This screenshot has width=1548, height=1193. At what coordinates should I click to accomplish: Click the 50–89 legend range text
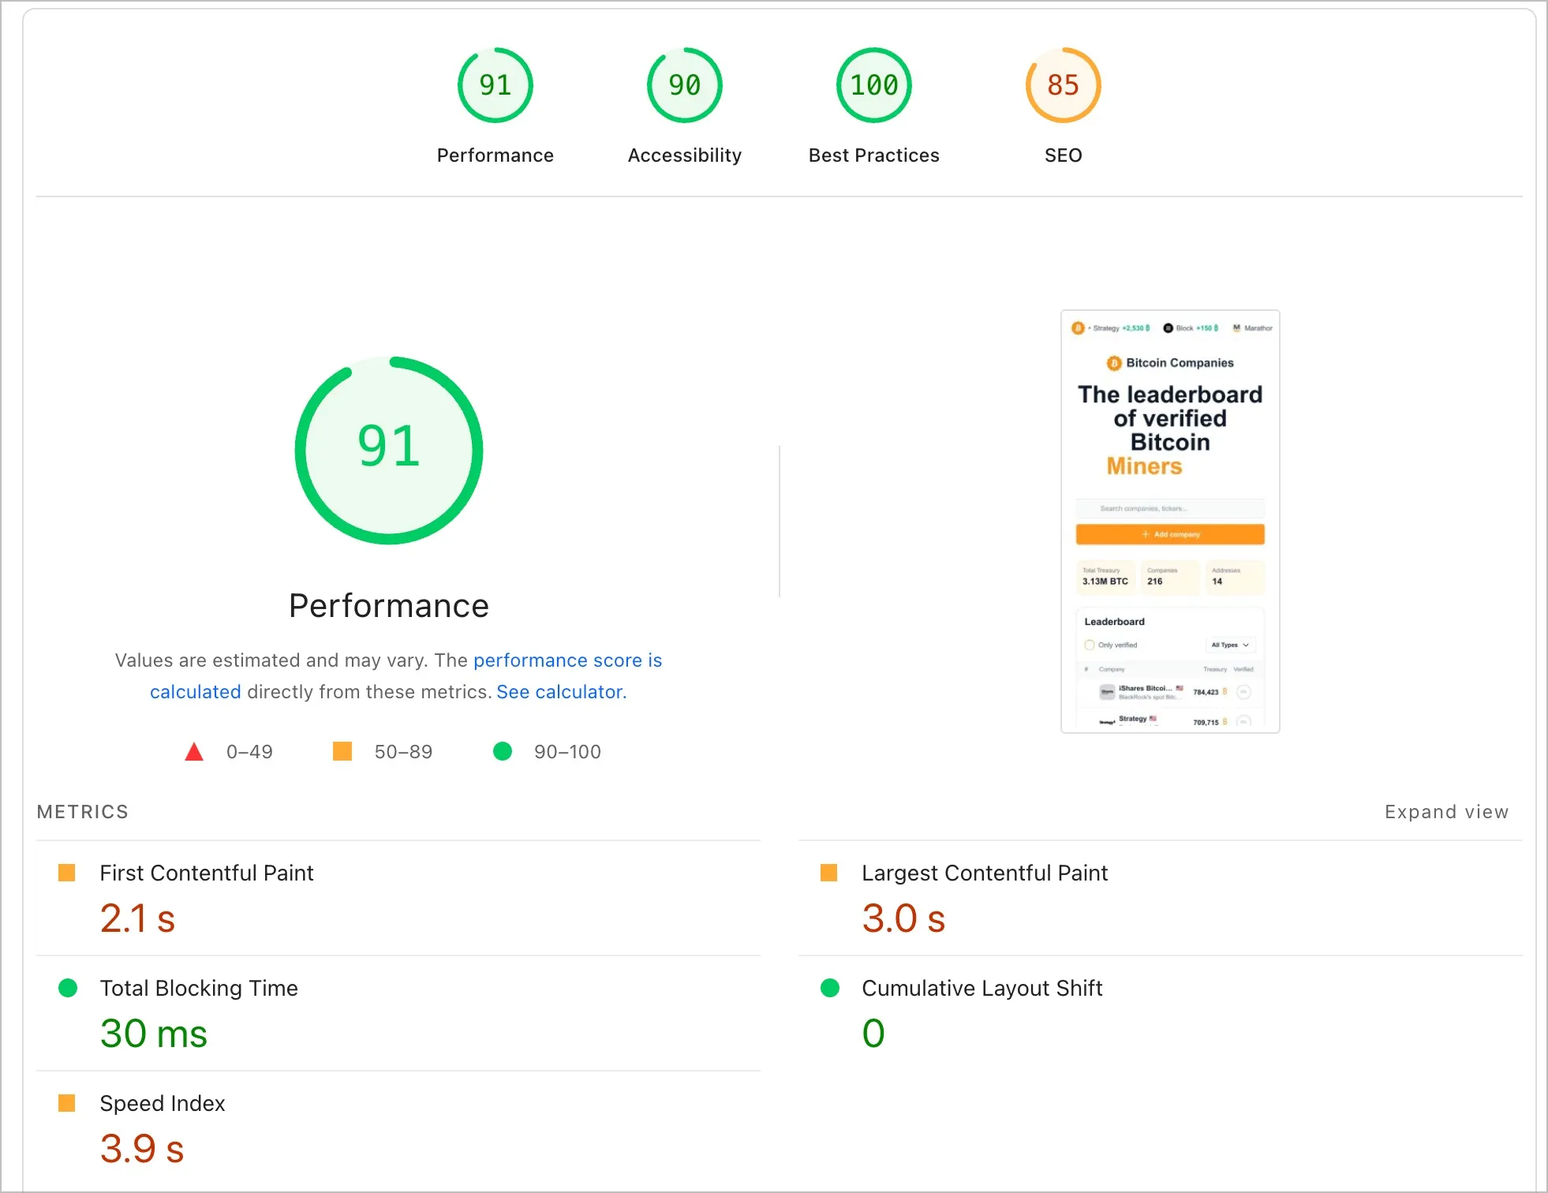(403, 752)
